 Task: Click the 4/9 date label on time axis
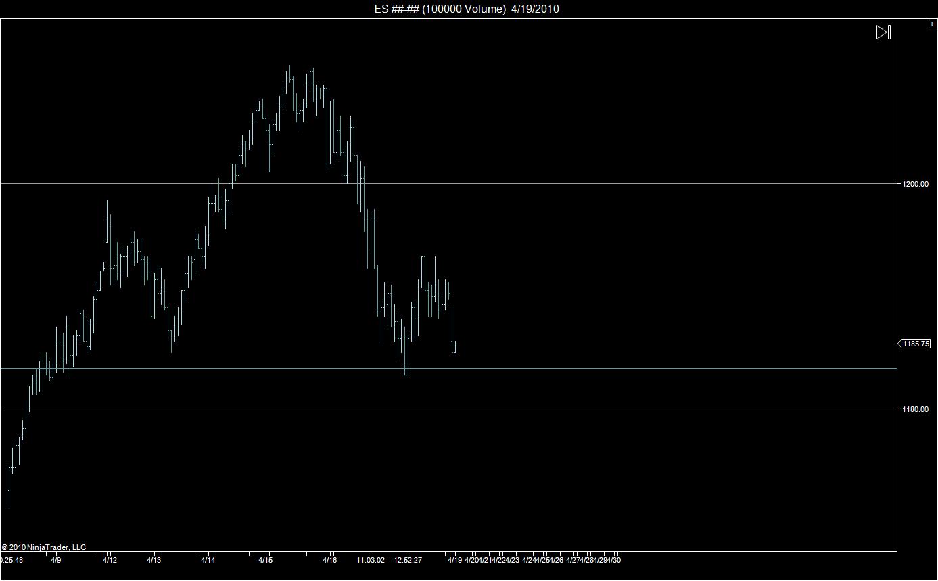[56, 560]
